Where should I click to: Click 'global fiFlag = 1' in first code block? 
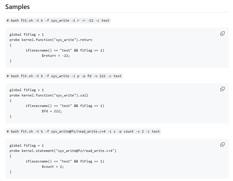(x=27, y=35)
